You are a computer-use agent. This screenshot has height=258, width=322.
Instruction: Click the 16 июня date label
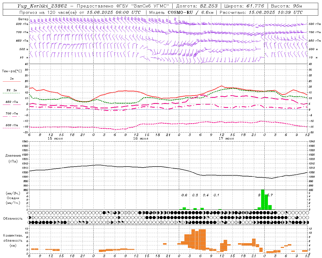click(x=141, y=138)
